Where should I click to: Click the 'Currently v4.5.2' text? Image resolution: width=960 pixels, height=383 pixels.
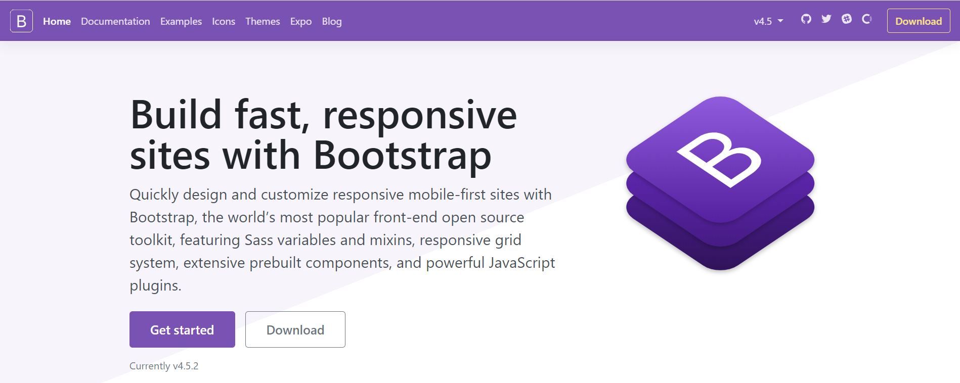[164, 366]
